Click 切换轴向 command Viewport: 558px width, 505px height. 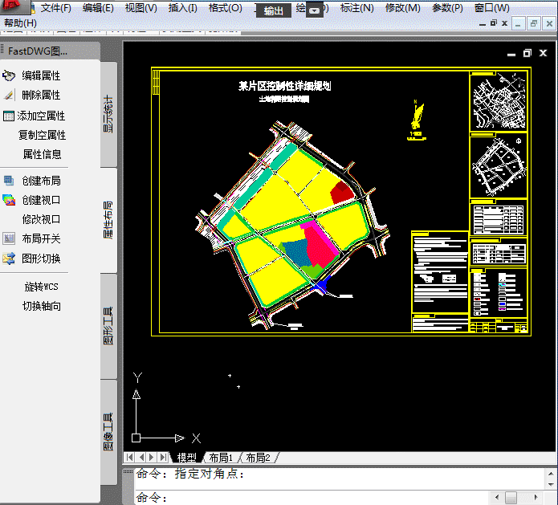[42, 306]
